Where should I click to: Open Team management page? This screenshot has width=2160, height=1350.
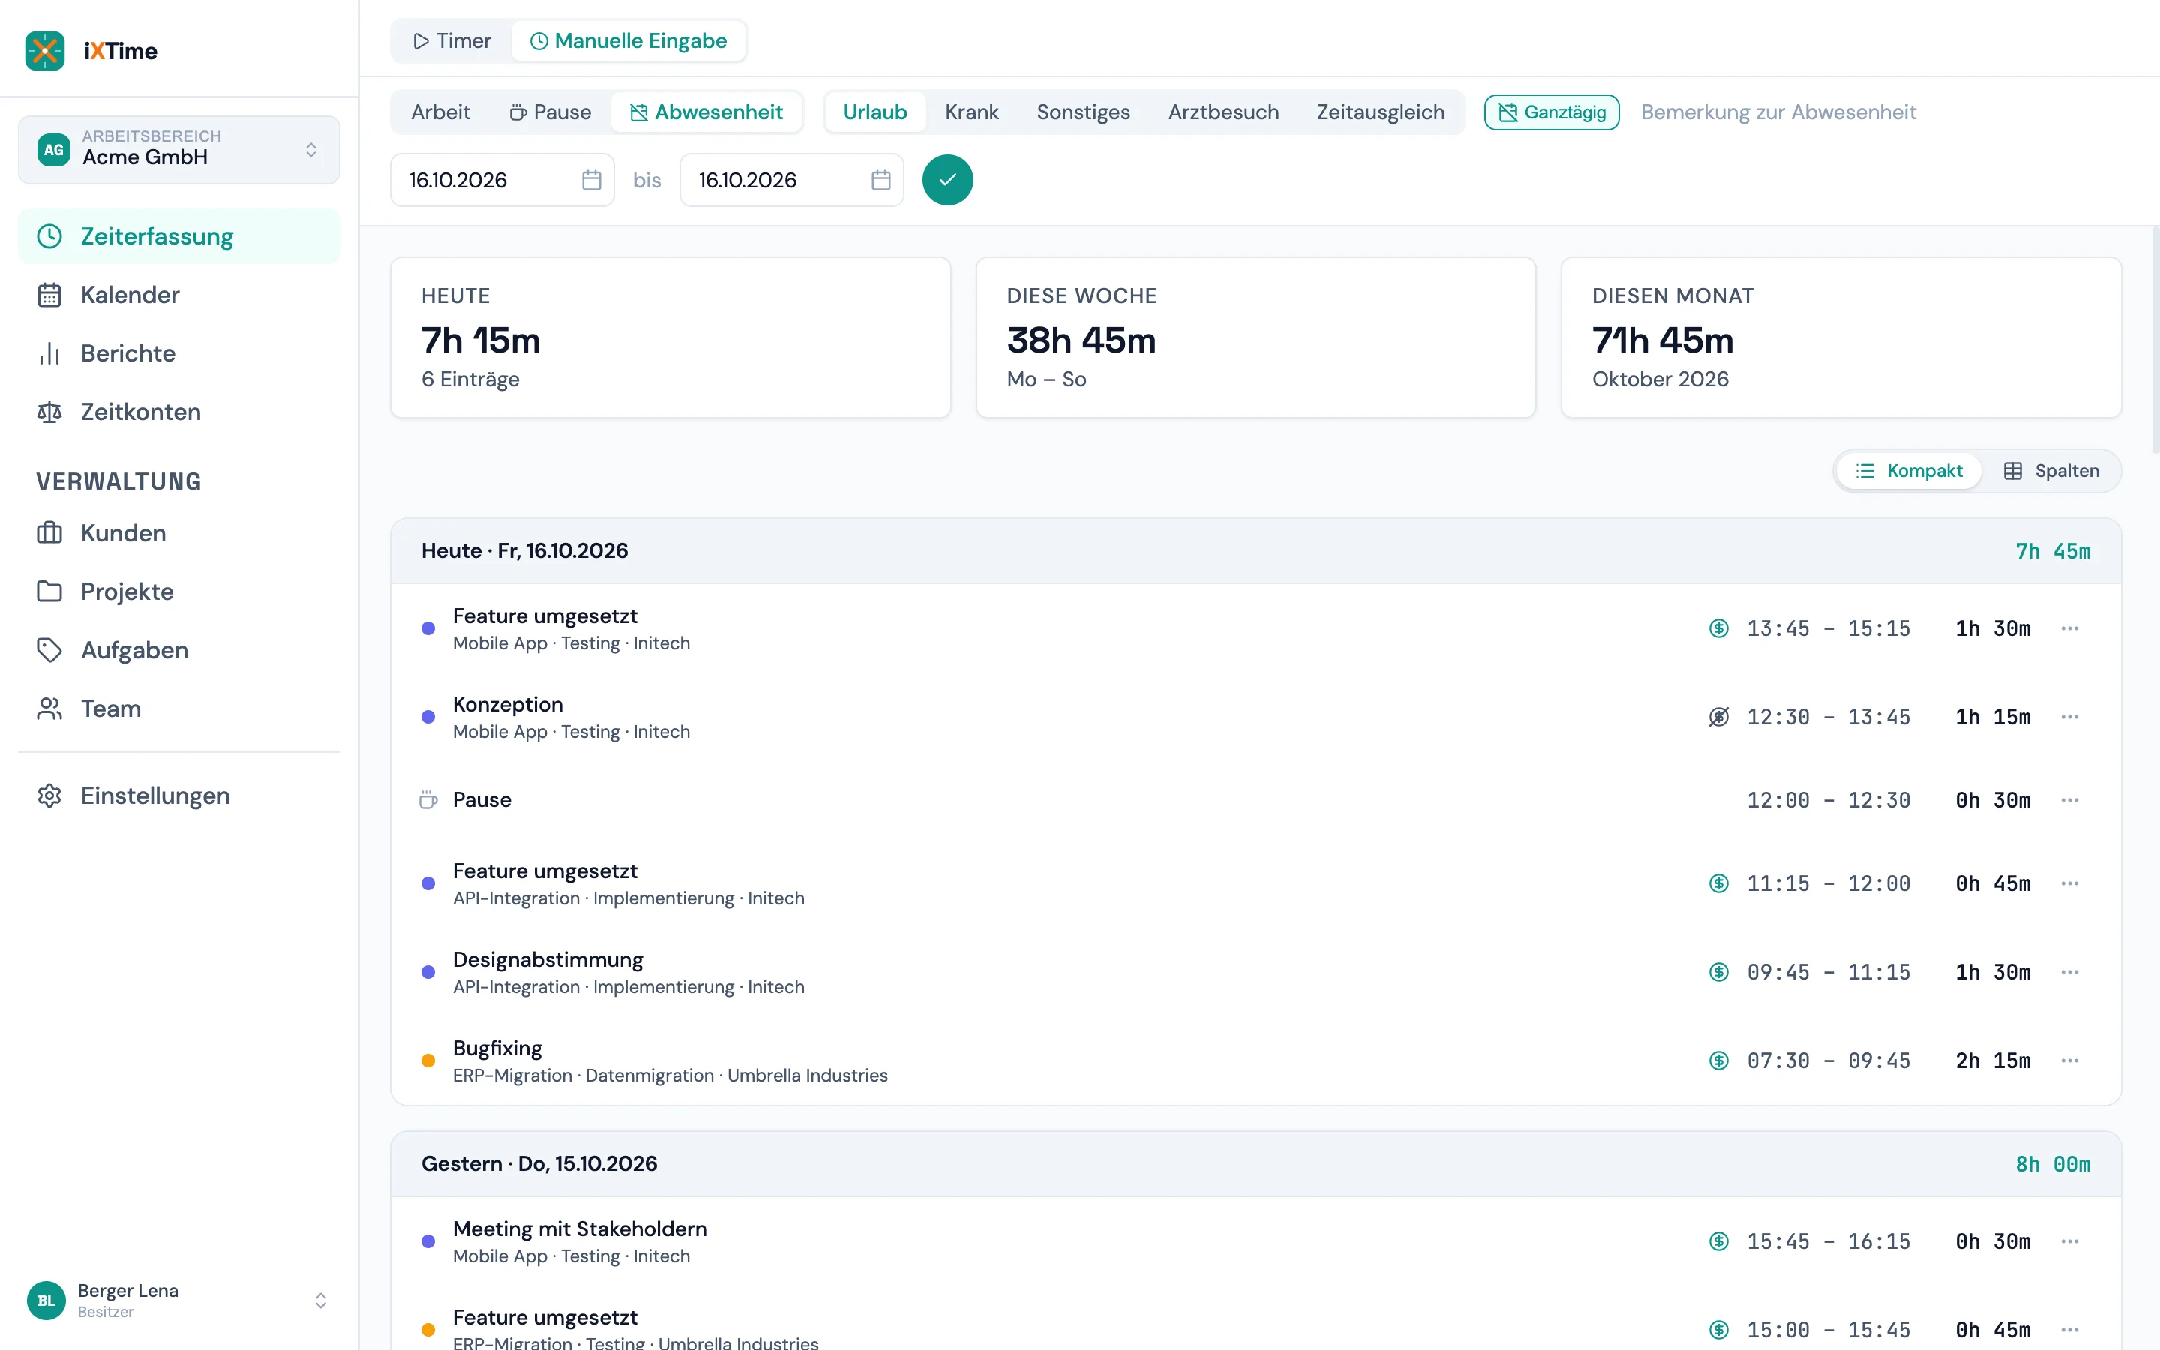click(x=179, y=709)
